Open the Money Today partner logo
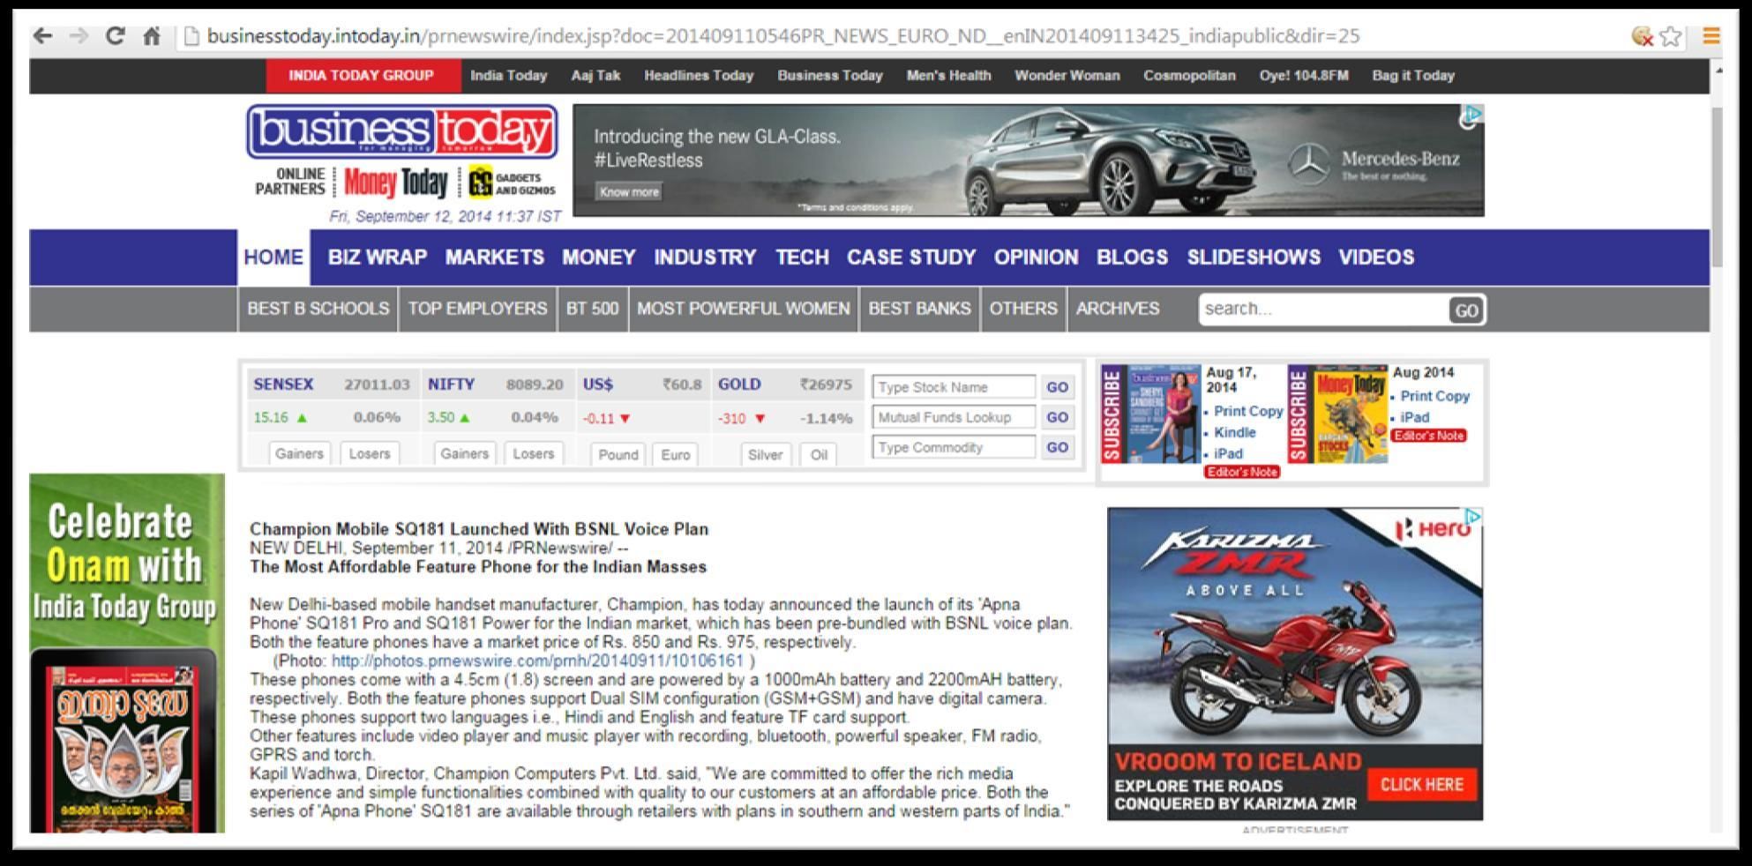 (x=396, y=183)
